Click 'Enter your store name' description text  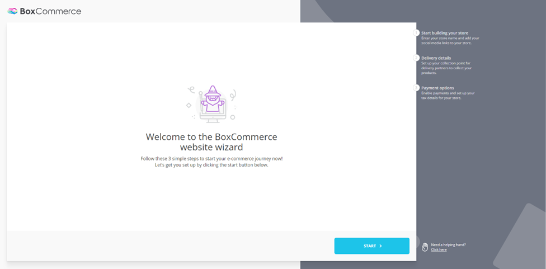tap(450, 40)
